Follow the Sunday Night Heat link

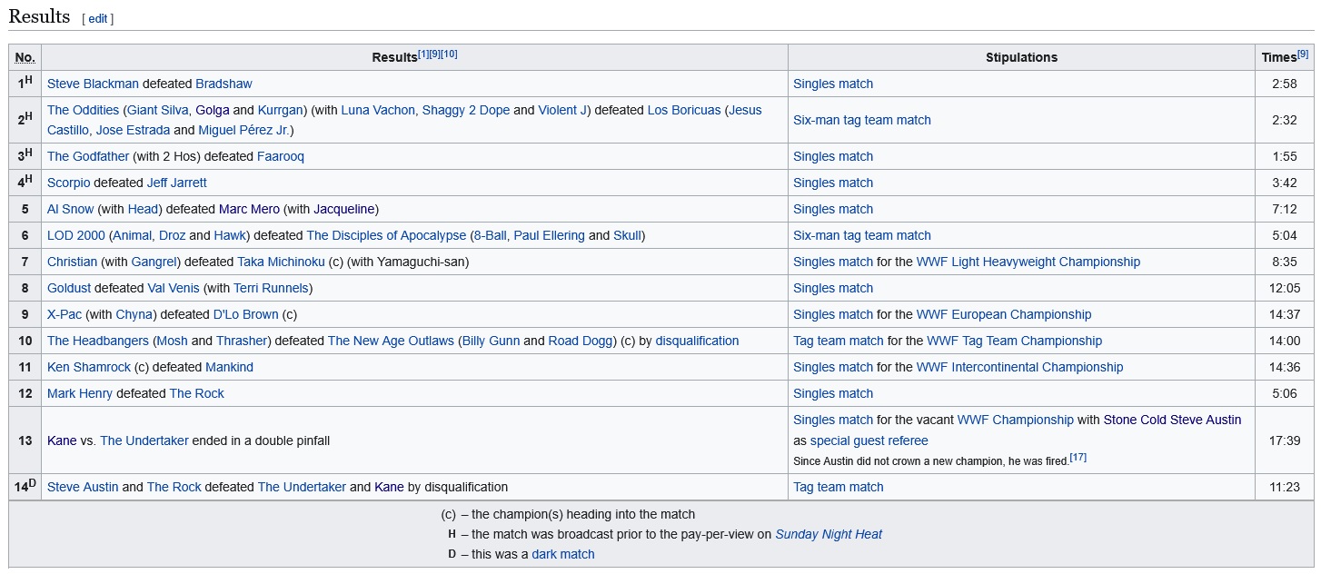point(829,534)
